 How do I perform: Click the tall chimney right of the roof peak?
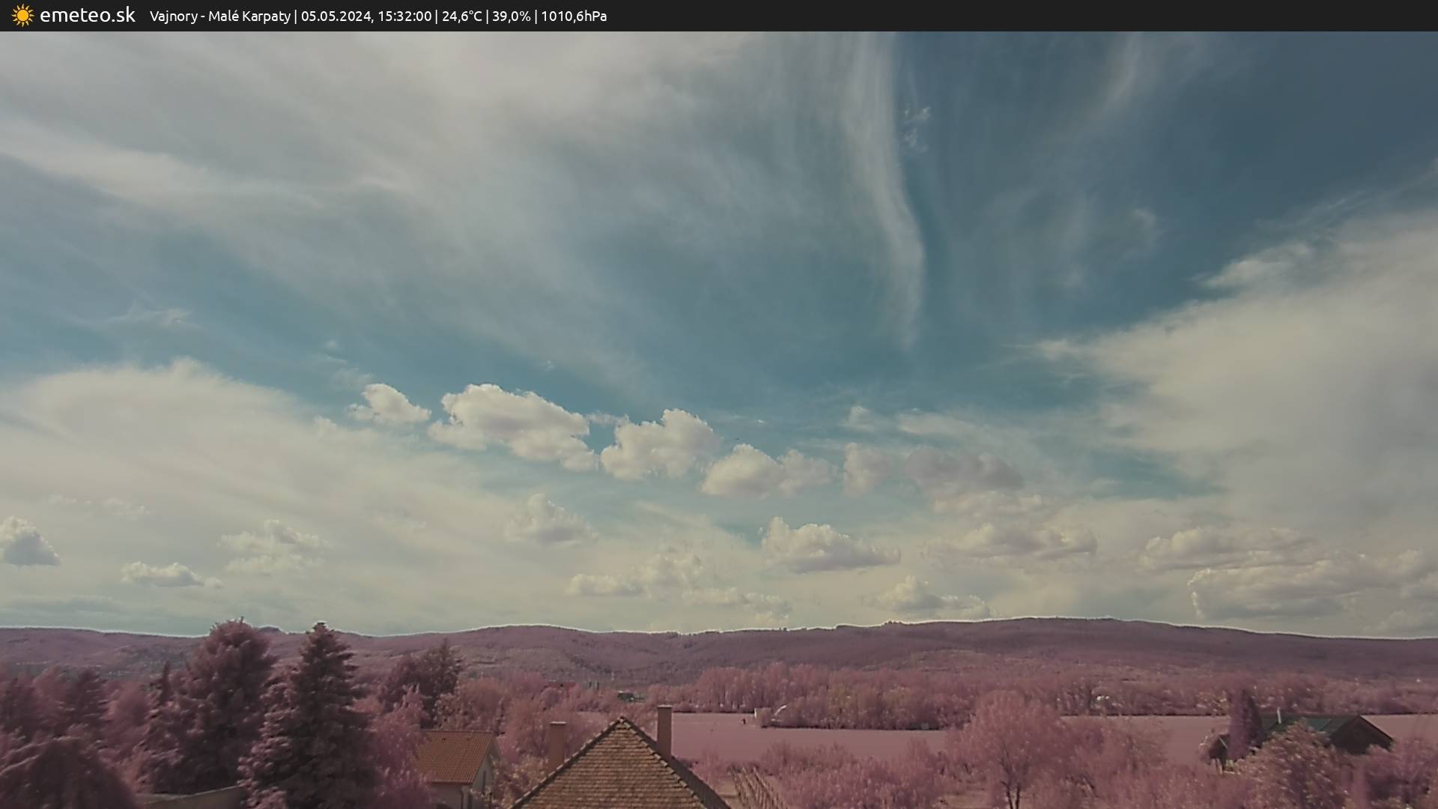[664, 730]
